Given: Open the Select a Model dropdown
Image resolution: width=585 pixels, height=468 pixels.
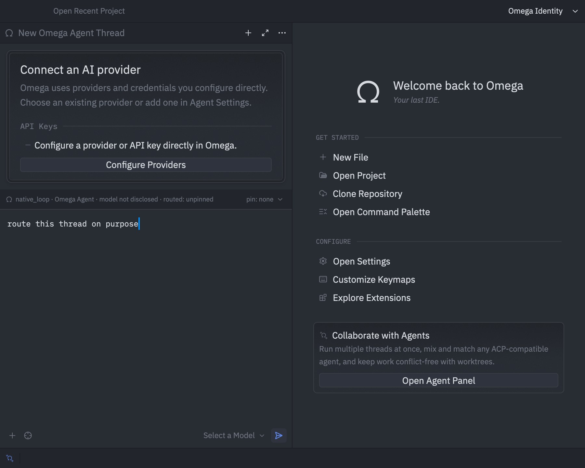Looking at the screenshot, I should (234, 435).
